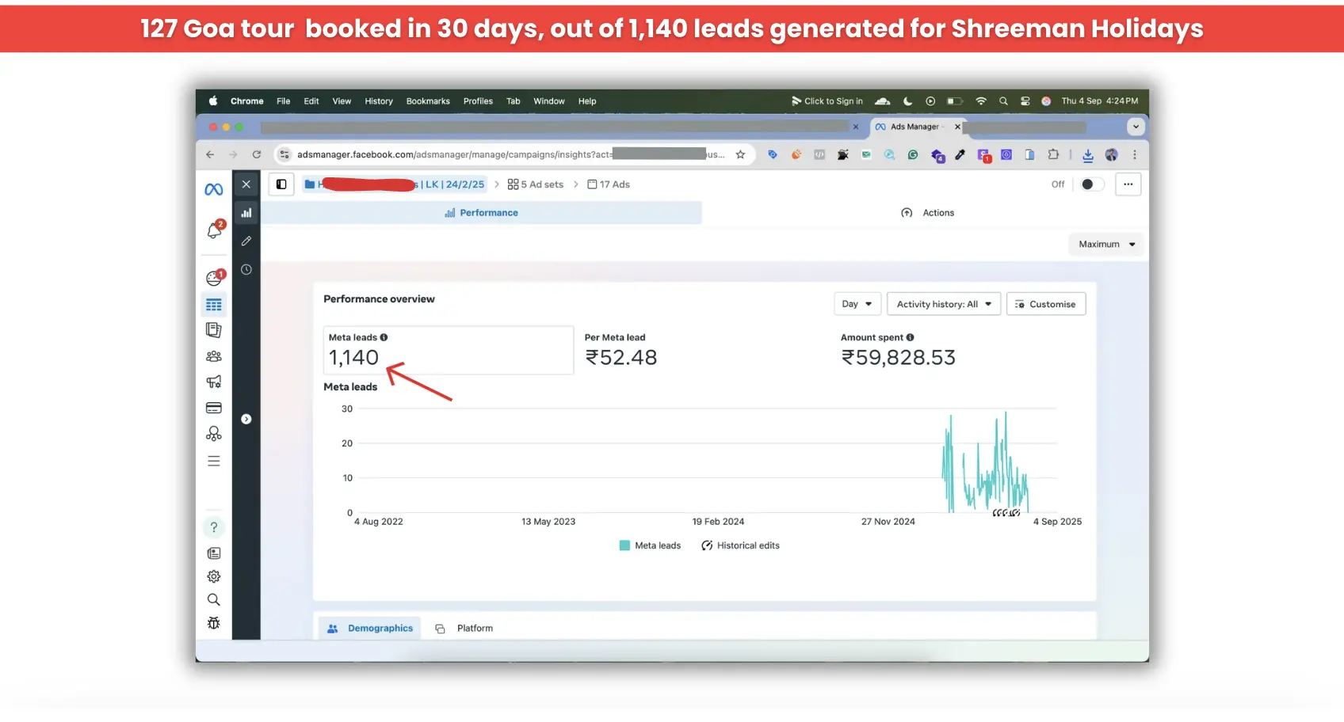This screenshot has width=1344, height=722.
Task: Open the Chrome History menu
Action: (379, 101)
